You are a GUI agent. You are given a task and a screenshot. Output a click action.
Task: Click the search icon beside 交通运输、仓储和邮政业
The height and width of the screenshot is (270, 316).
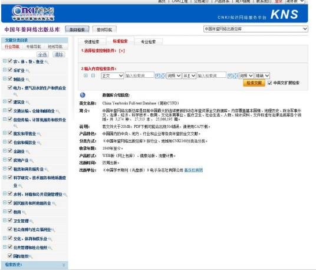point(58,111)
